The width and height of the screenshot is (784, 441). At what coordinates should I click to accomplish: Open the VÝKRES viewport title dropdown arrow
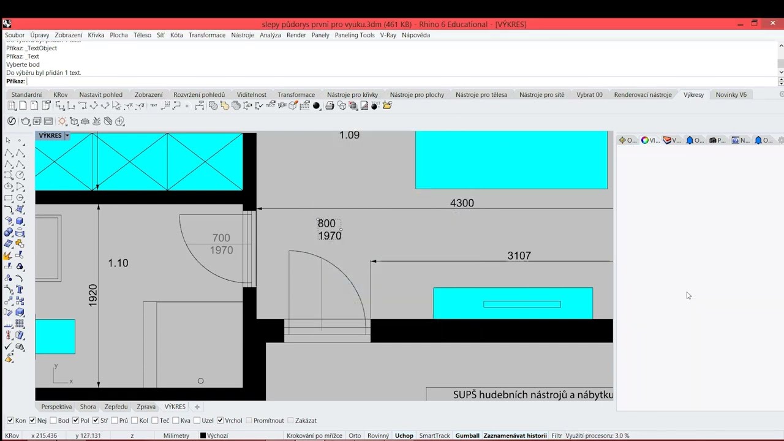click(67, 135)
